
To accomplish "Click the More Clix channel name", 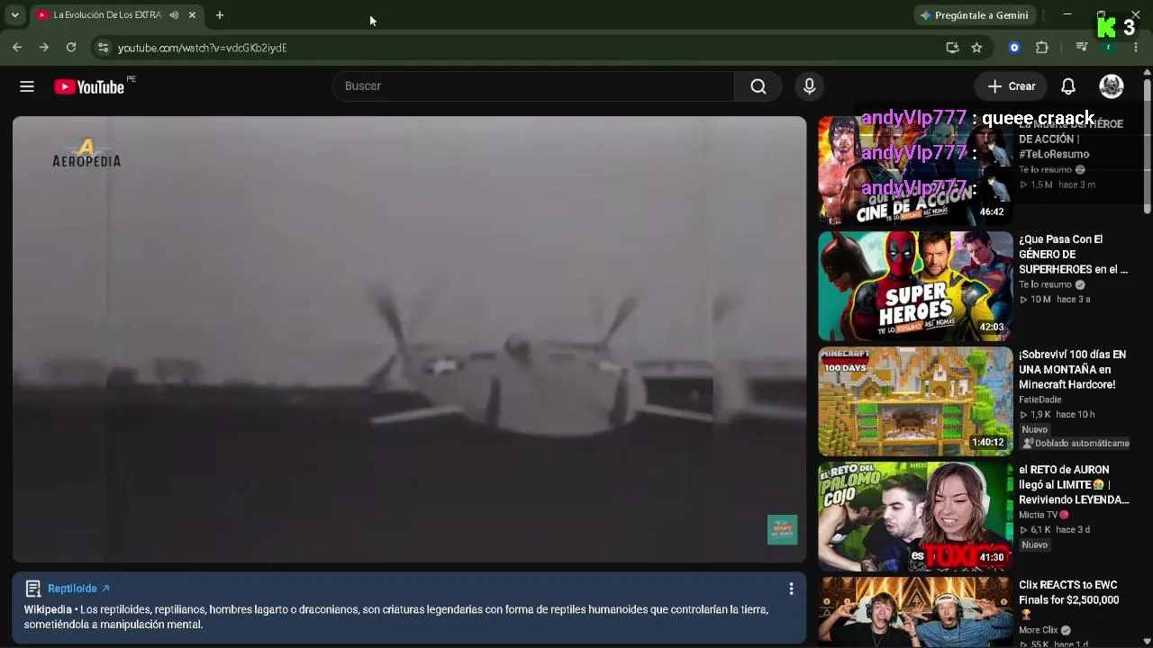I will point(1040,630).
